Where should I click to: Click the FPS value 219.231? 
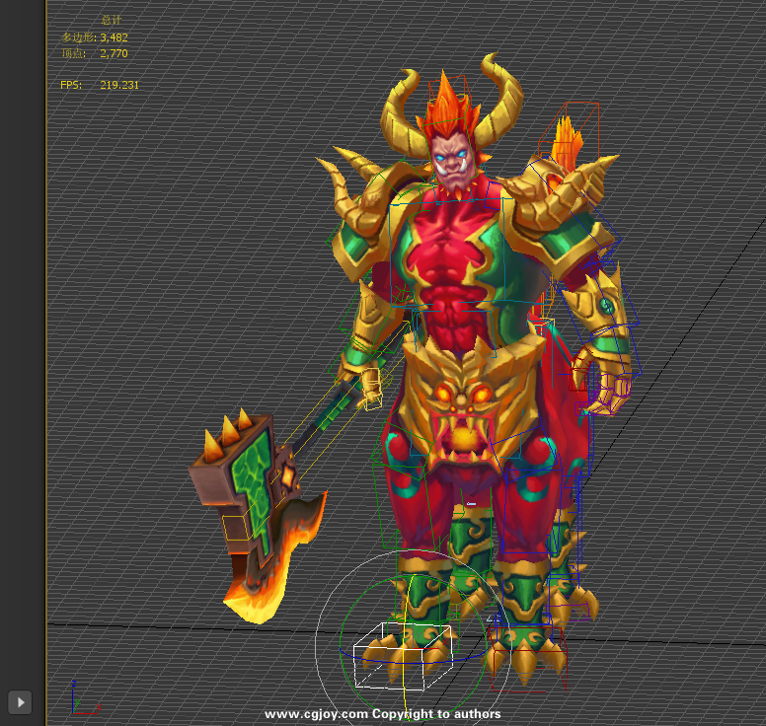click(x=119, y=86)
